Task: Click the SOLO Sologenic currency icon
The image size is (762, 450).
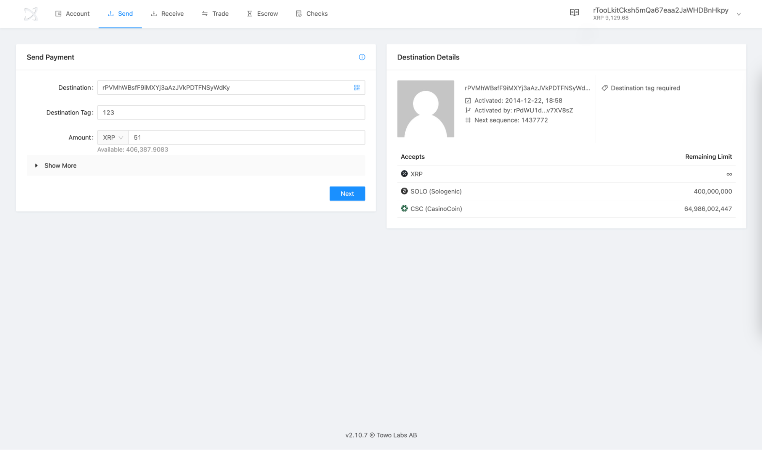Action: tap(404, 191)
